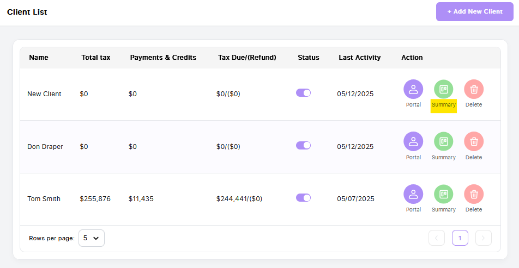The image size is (519, 268).
Task: Click the Tax Due/(Refund) column header
Action: pyautogui.click(x=247, y=58)
